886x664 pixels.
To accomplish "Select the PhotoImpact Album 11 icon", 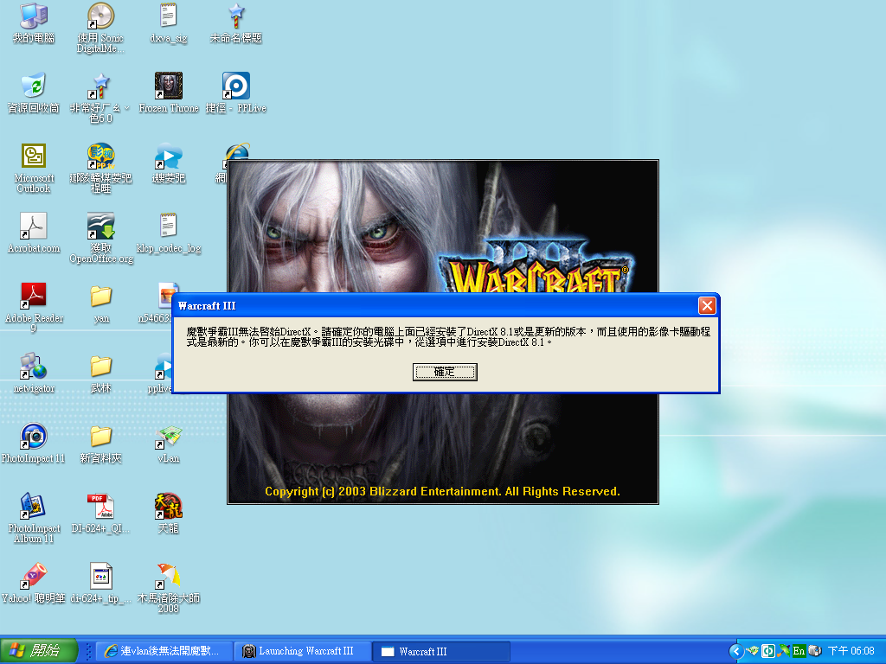I will click(34, 519).
